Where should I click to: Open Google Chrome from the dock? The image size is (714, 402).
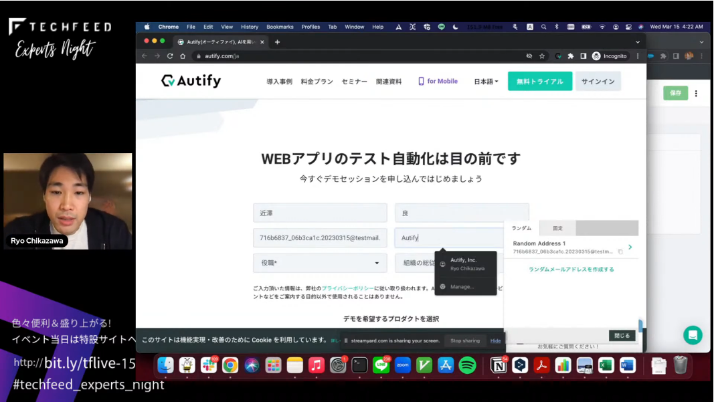click(230, 365)
